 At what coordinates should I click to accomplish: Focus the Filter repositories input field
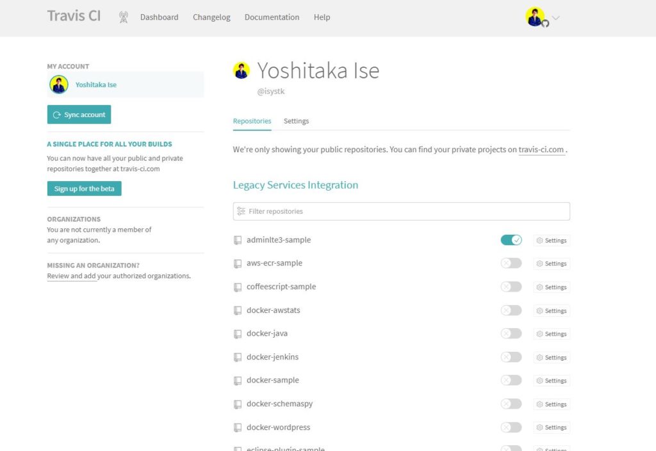401,211
